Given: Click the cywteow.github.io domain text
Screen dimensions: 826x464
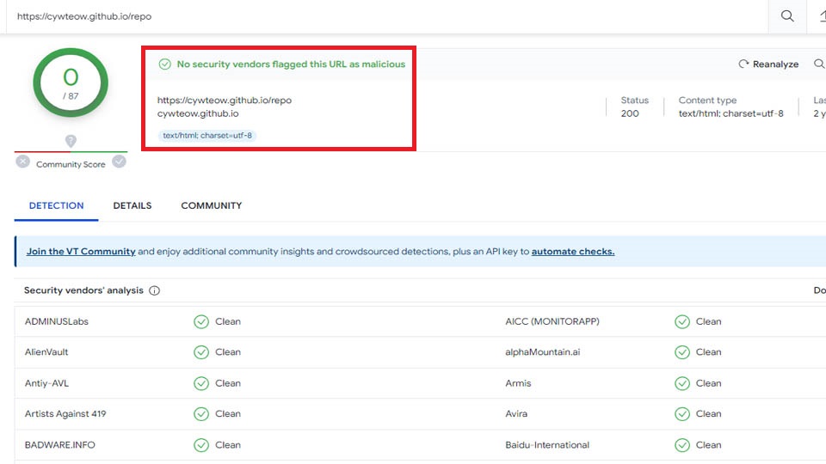Looking at the screenshot, I should tap(198, 113).
